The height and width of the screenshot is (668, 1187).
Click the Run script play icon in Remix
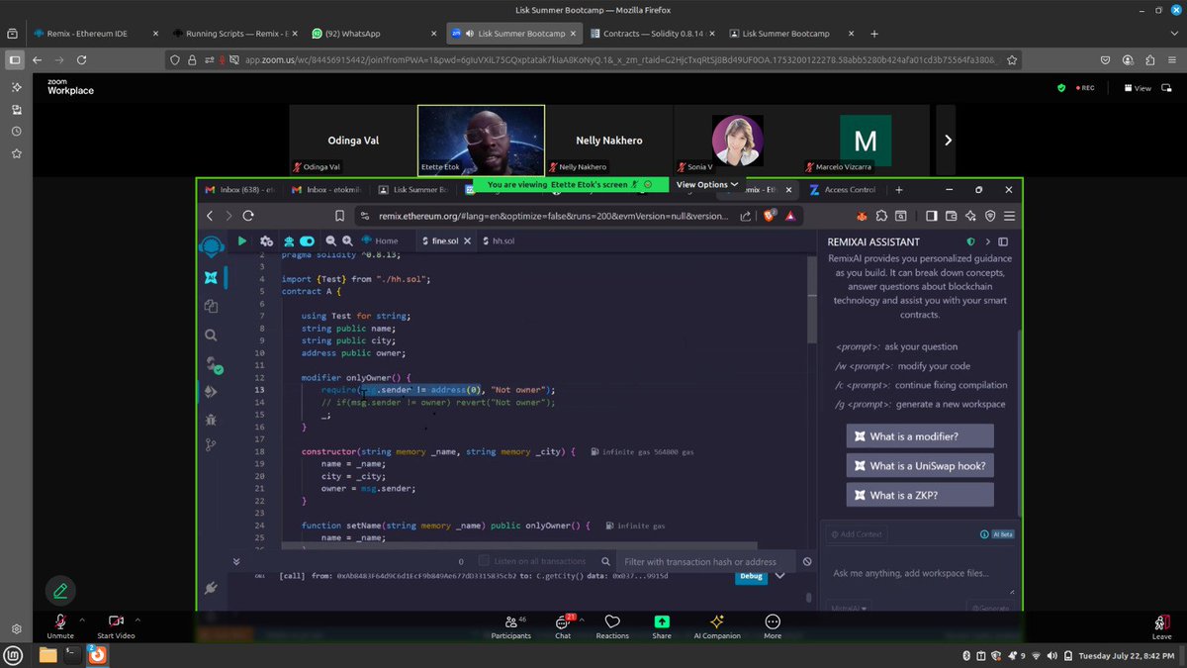pyautogui.click(x=241, y=240)
